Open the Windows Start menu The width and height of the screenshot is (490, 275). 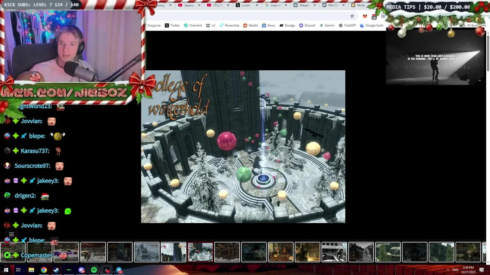[6, 270]
